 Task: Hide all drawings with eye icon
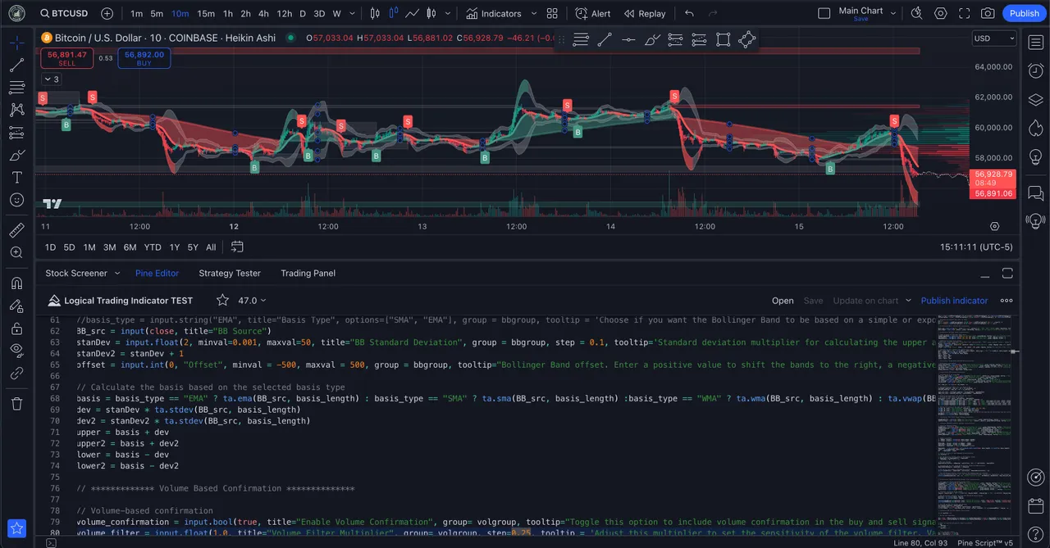pos(16,350)
